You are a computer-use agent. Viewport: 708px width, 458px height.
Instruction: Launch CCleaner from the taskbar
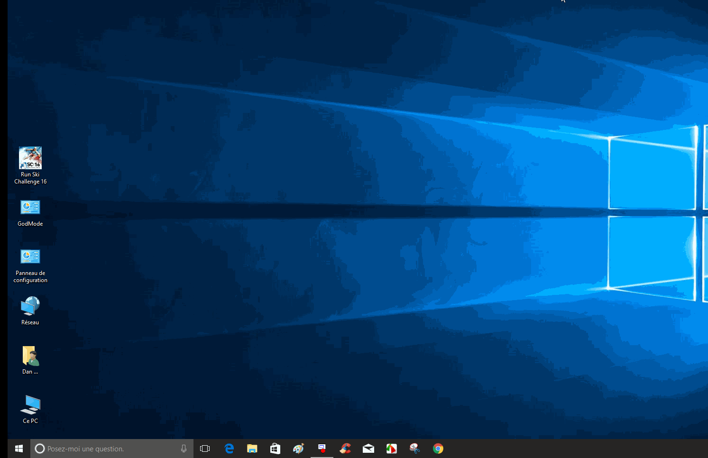(x=345, y=449)
